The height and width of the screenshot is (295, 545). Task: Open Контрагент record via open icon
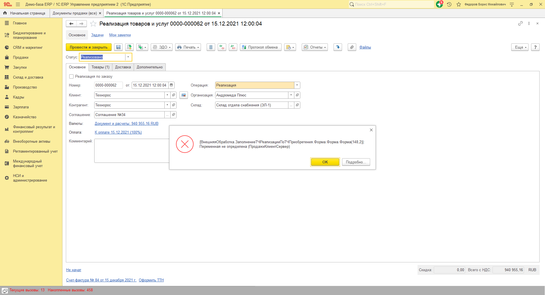click(x=173, y=105)
